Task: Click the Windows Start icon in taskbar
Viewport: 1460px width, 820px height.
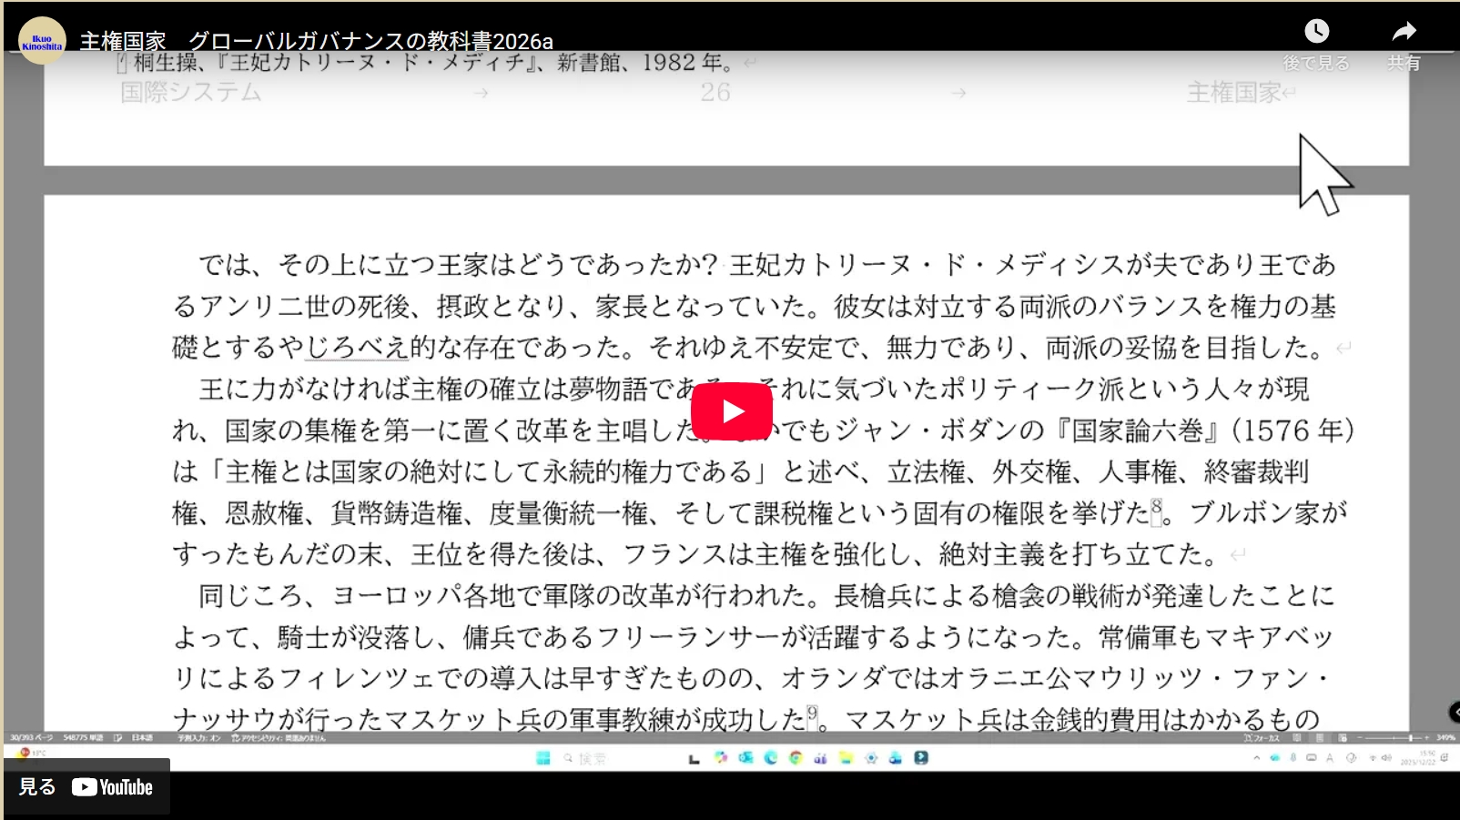Action: pos(543,758)
